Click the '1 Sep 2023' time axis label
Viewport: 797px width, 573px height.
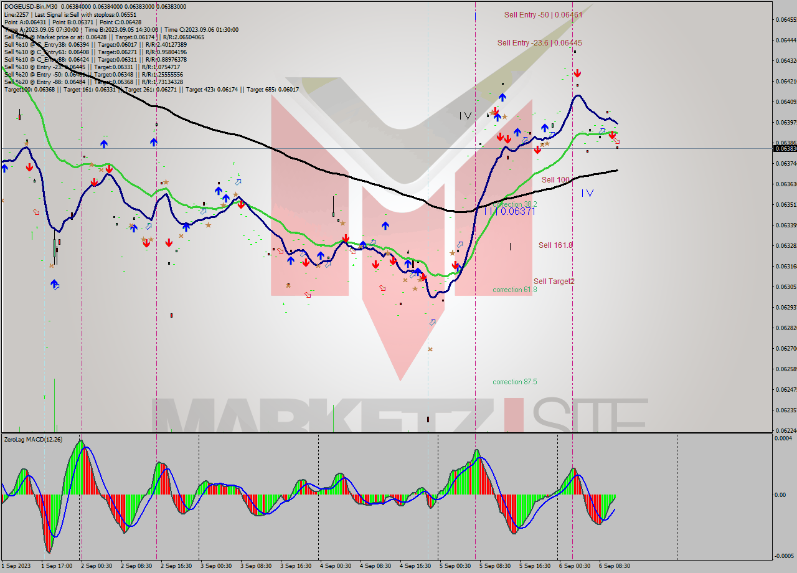[16, 566]
